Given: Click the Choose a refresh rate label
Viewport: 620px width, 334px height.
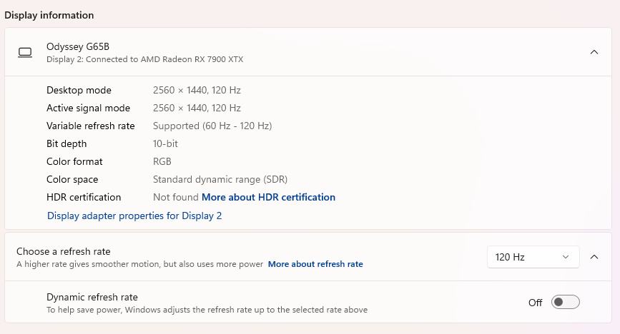Looking at the screenshot, I should [x=64, y=251].
